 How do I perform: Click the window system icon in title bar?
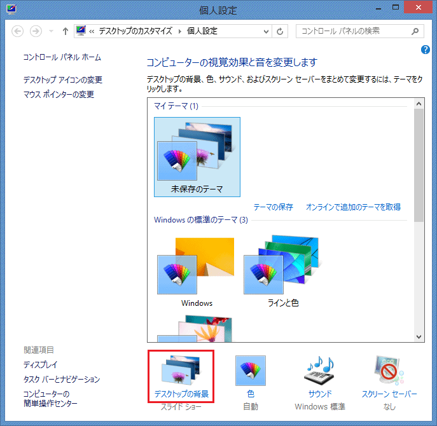(11, 9)
